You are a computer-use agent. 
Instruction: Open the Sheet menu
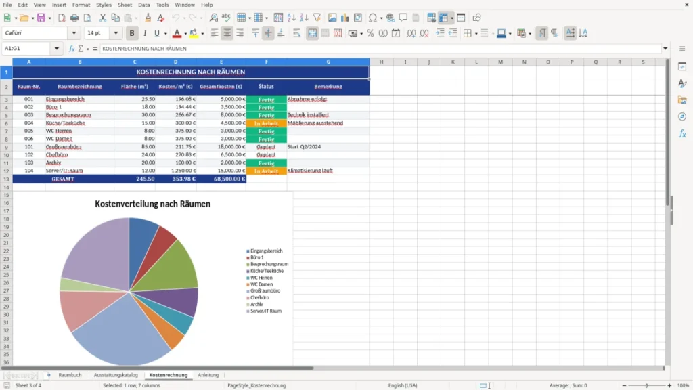125,5
